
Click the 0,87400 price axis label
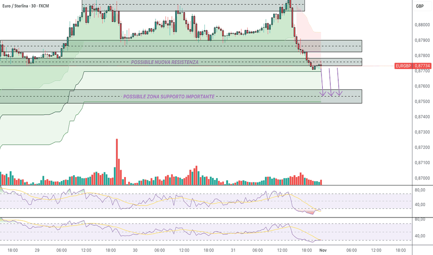point(422,117)
